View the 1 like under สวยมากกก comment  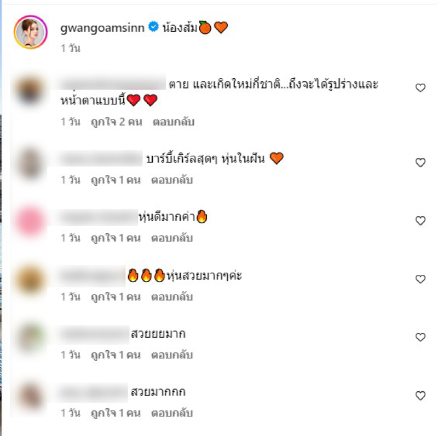tap(116, 413)
